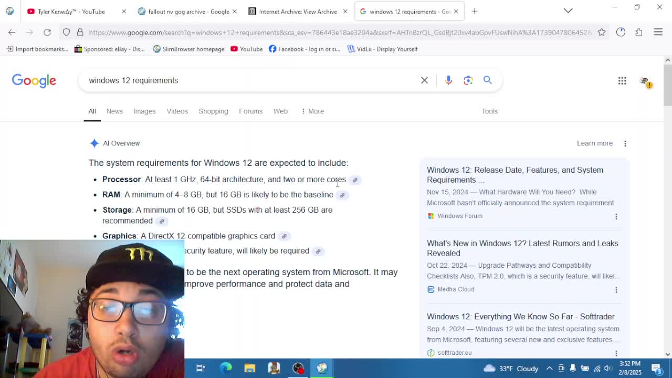Go back with the browser back arrow

pos(12,33)
